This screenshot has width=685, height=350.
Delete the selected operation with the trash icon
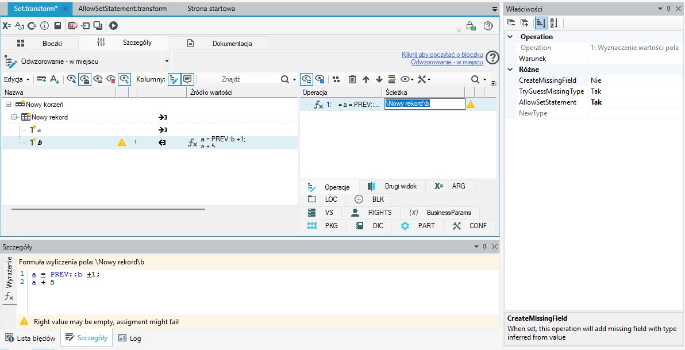pos(352,79)
